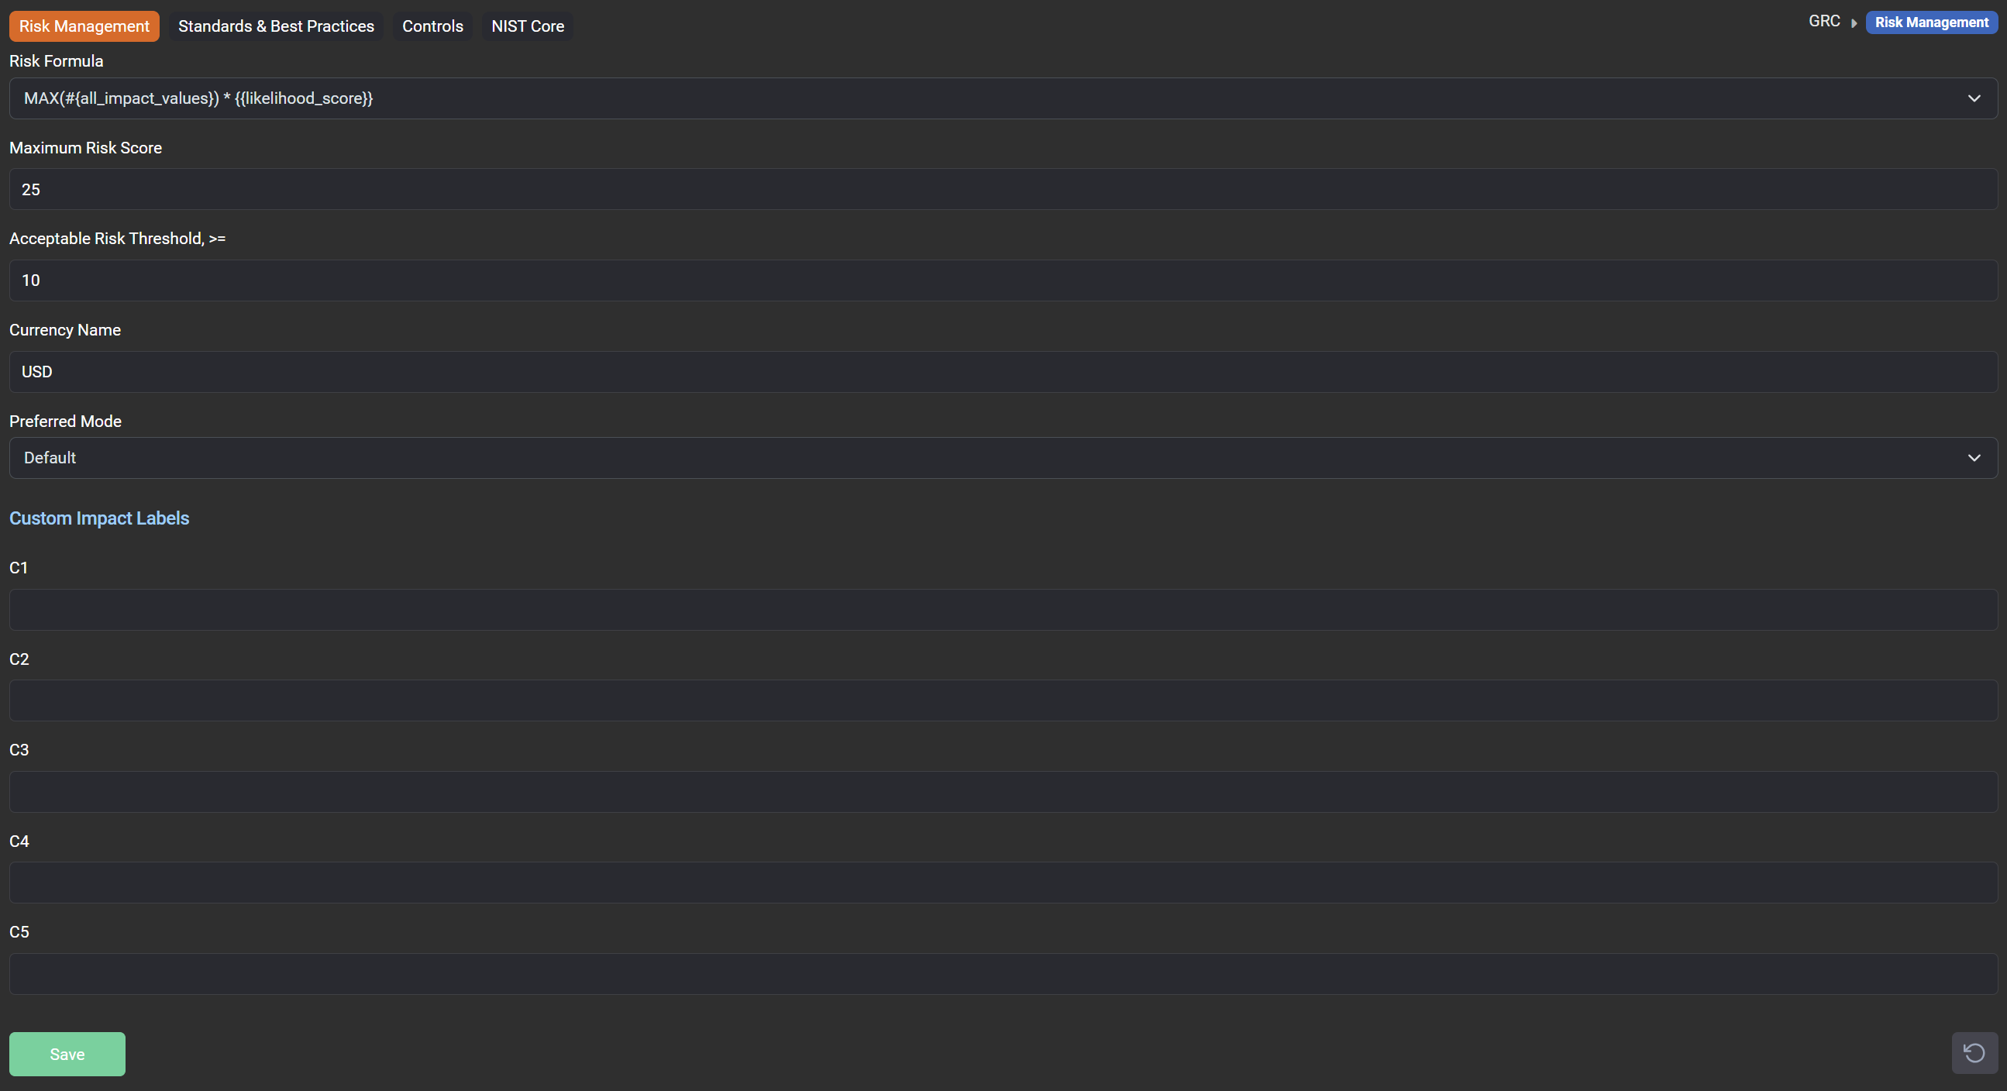2007x1091 pixels.
Task: Open the Standards & Best Practices tab
Action: click(x=276, y=26)
